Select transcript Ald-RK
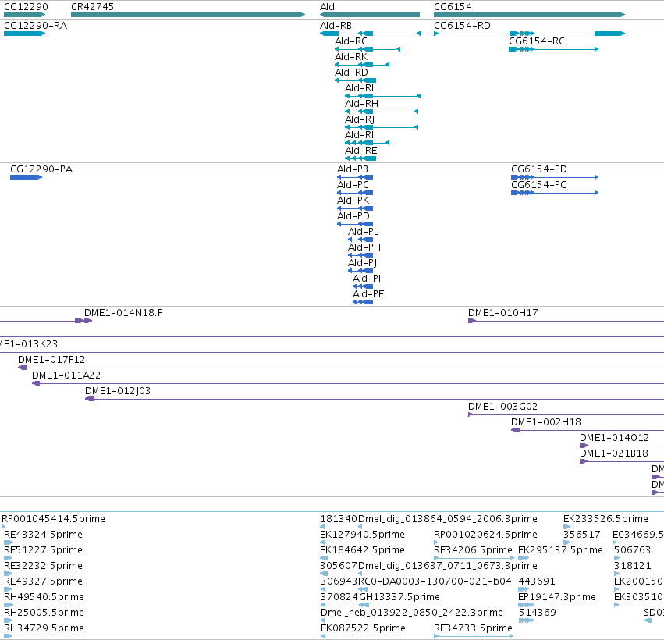664x640 pixels. pos(351,57)
